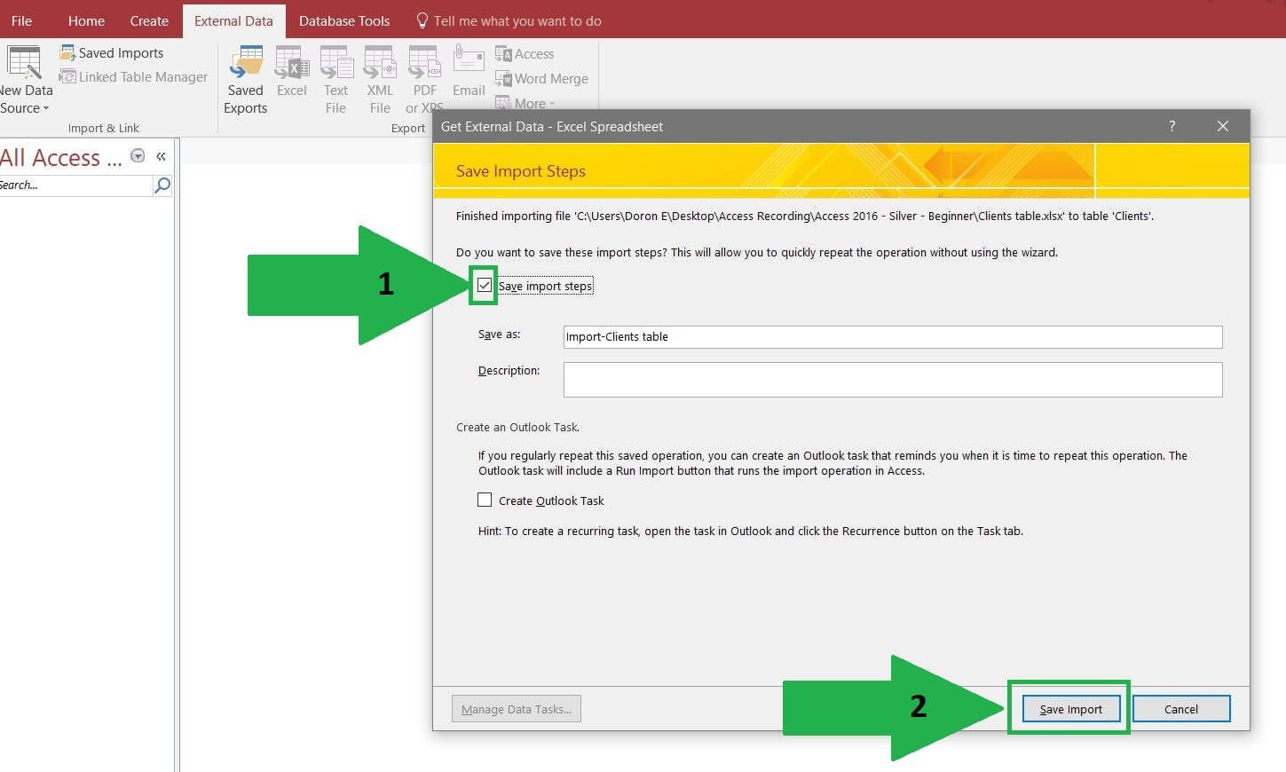Collapse the All Access Objects pane
1286x772 pixels.
[161, 156]
